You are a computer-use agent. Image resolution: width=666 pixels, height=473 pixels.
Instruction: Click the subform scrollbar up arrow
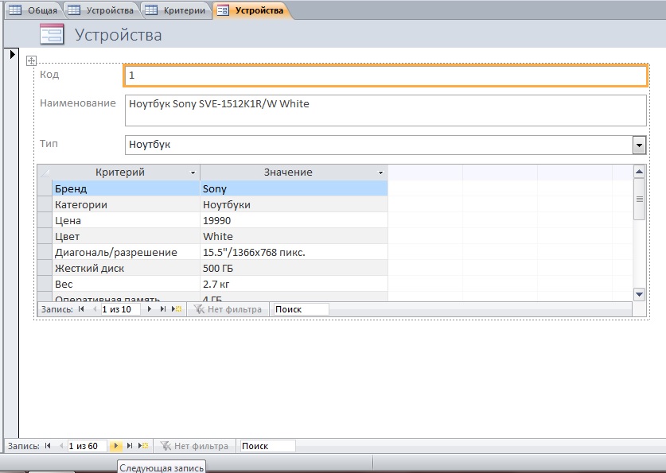pyautogui.click(x=639, y=172)
